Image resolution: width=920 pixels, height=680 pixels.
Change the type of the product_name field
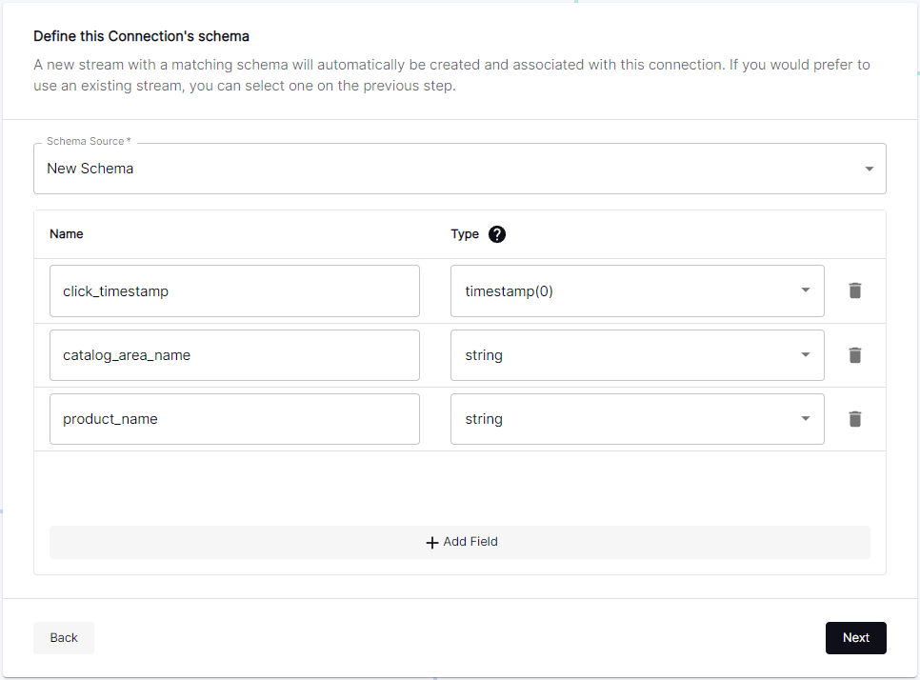[636, 419]
